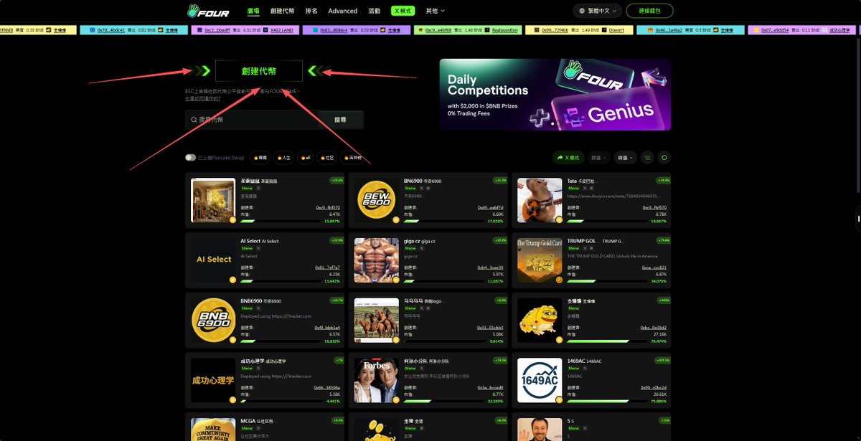Open the Tata capybara token image
861x441 pixels.
pos(539,201)
